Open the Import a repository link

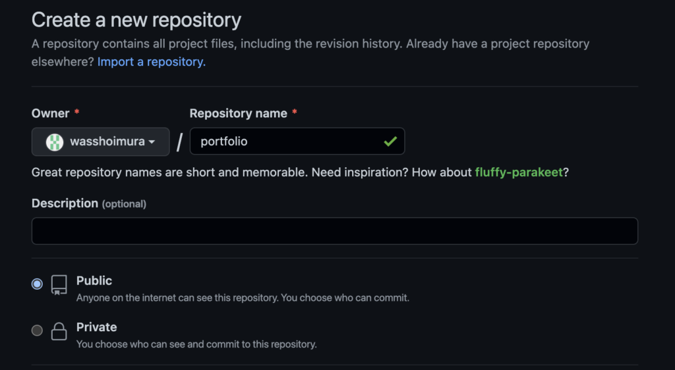click(152, 62)
